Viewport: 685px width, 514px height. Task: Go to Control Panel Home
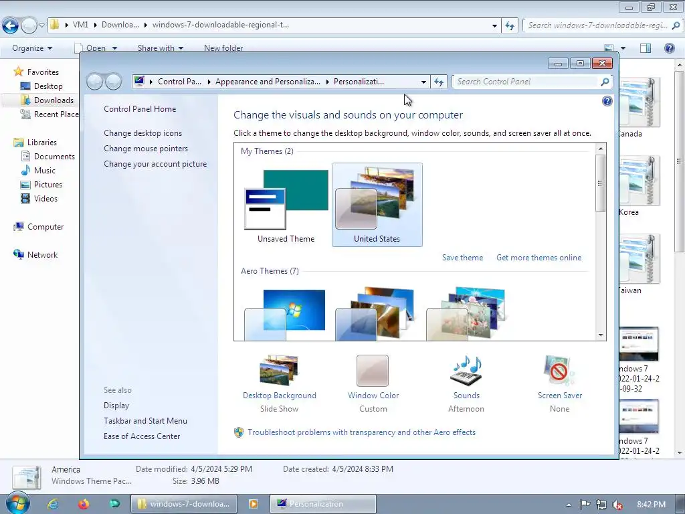[140, 109]
